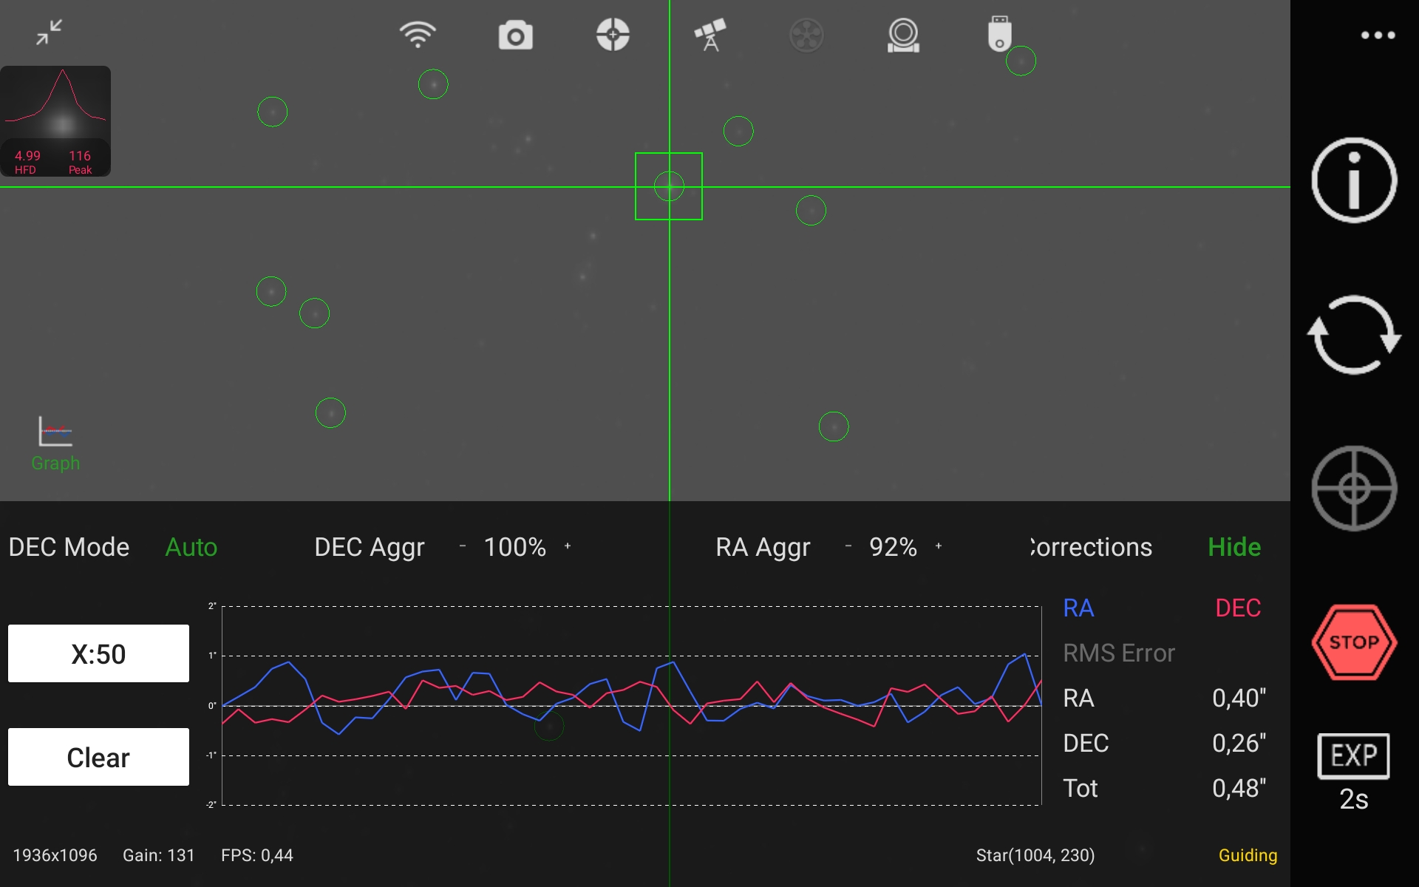Image resolution: width=1419 pixels, height=887 pixels.
Task: Change graph scale with X:50 button
Action: [98, 653]
